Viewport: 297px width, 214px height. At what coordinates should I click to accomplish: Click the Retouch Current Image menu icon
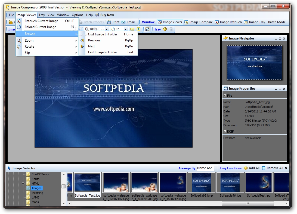pyautogui.click(x=19, y=21)
